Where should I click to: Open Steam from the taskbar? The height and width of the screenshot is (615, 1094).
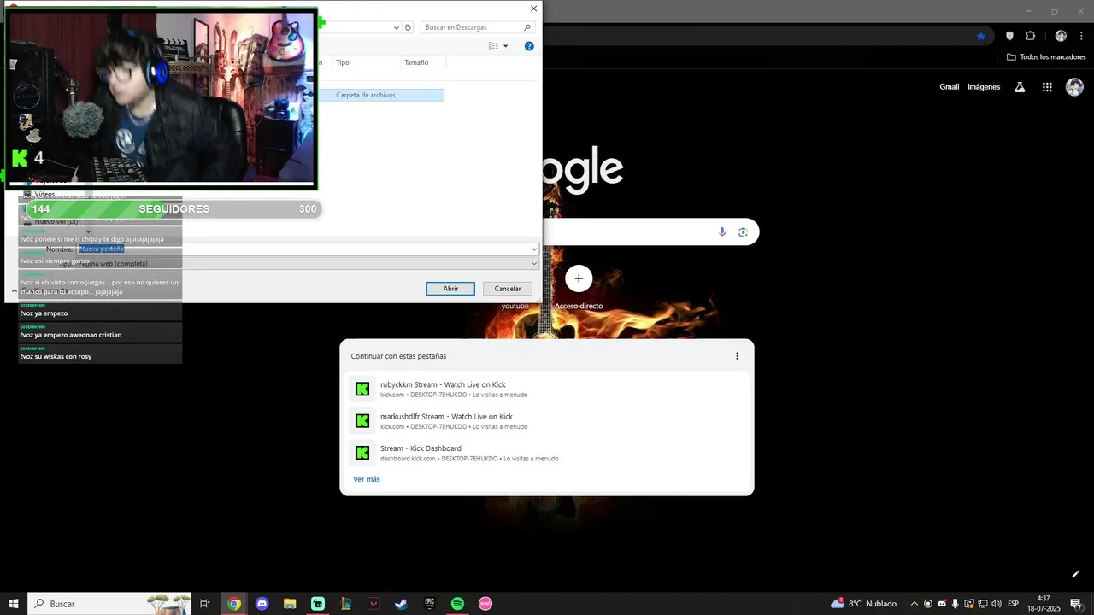(x=401, y=604)
